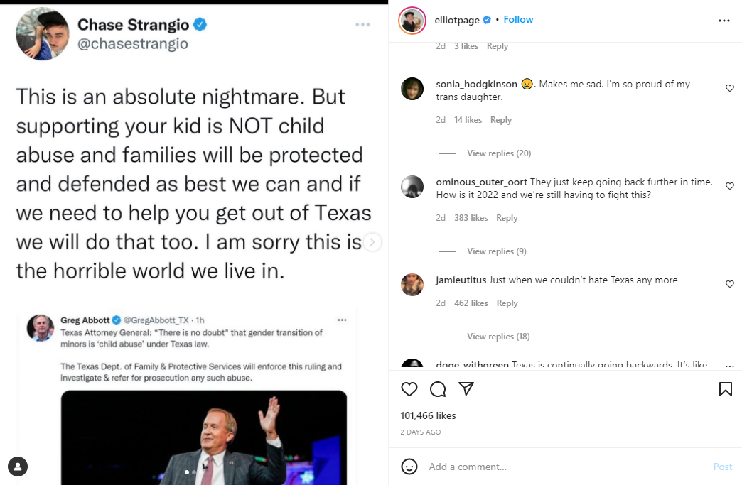Like jamieutitus's comment
The width and height of the screenshot is (742, 485).
click(x=729, y=284)
